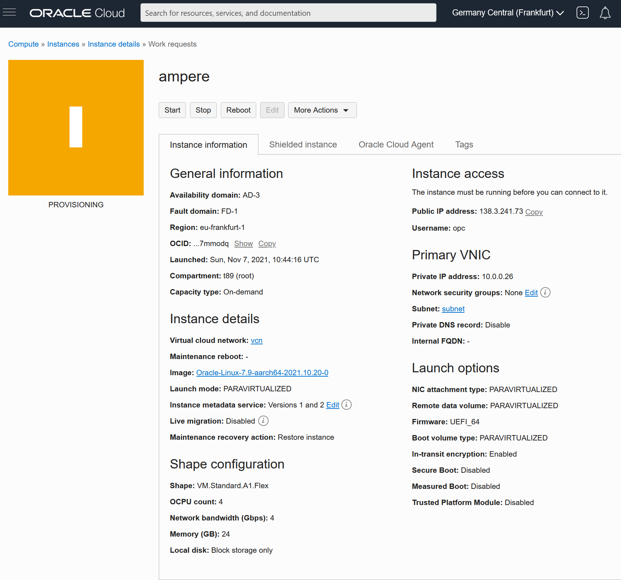The image size is (621, 580).
Task: Click the info icon beside Instance metadata service
Action: point(346,405)
